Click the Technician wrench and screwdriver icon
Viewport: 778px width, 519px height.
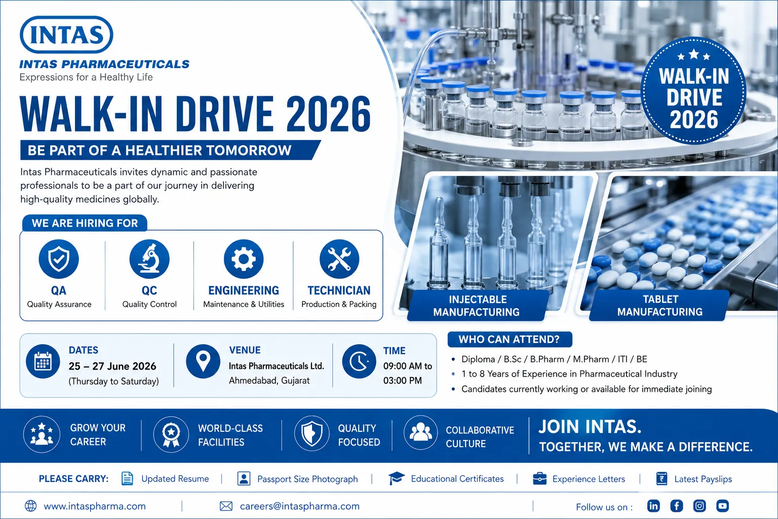point(339,259)
